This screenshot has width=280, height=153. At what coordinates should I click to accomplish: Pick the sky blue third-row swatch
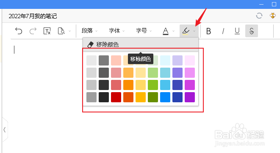click(x=165, y=85)
